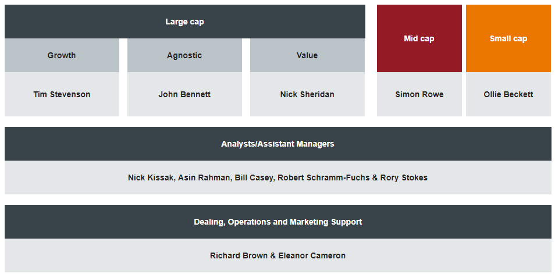555x277 pixels.
Task: Open Nick Sheridan's name box
Action: point(307,94)
